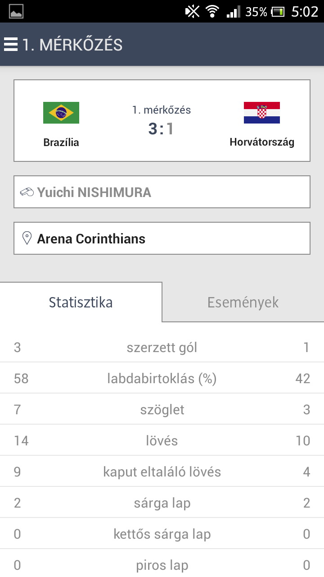Screen dimensions: 324x577
Task: Tap the Croatia flag icon
Action: (262, 113)
